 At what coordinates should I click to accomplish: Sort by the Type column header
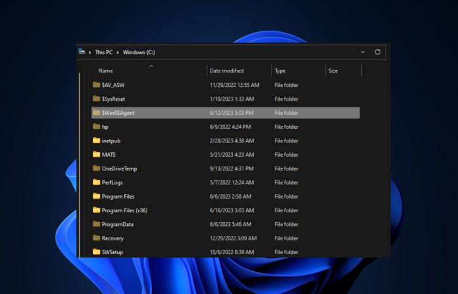(280, 71)
